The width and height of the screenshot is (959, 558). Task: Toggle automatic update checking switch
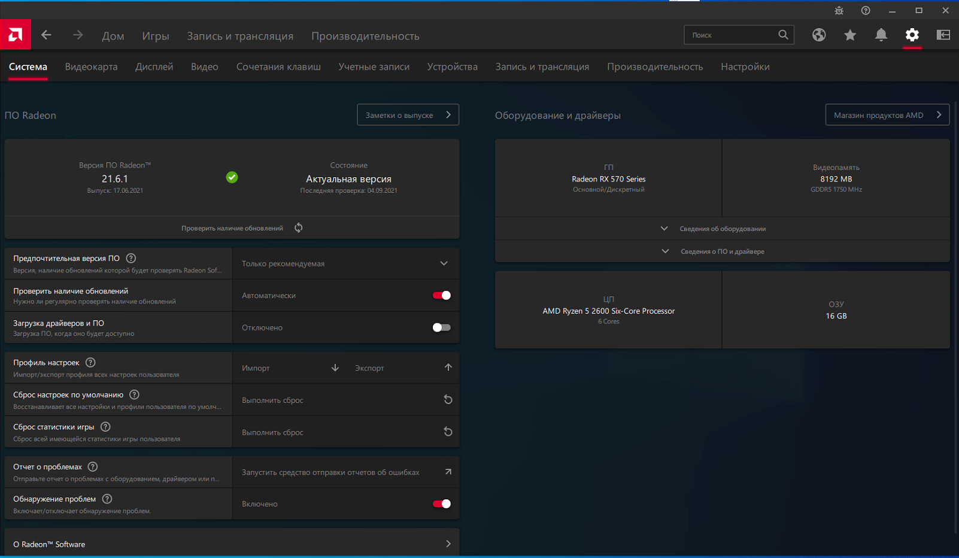[x=442, y=295]
